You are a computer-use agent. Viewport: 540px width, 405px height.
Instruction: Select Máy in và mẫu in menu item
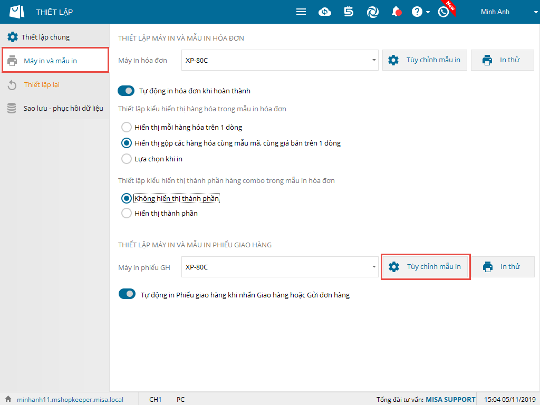coord(55,60)
